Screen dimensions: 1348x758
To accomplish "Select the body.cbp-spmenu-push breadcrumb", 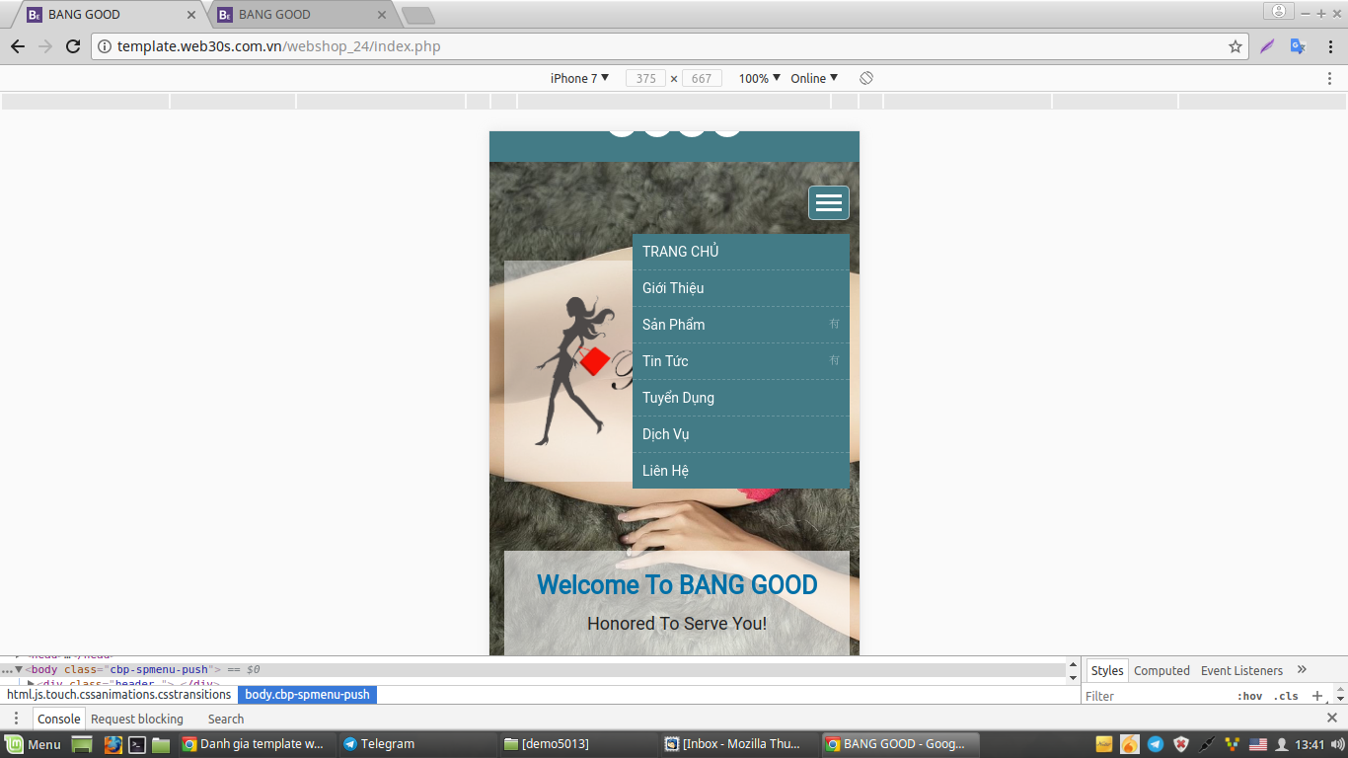I will coord(307,695).
